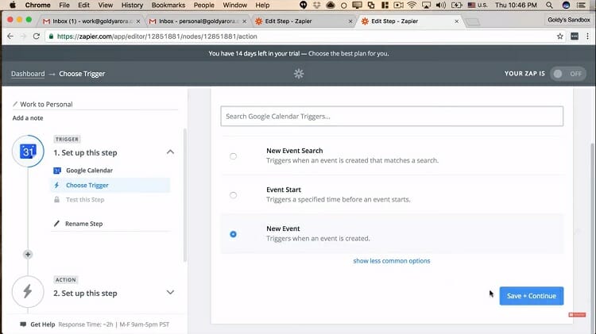The image size is (596, 334).
Task: Click the lightning icon beside Choose Trigger
Action: coord(56,185)
